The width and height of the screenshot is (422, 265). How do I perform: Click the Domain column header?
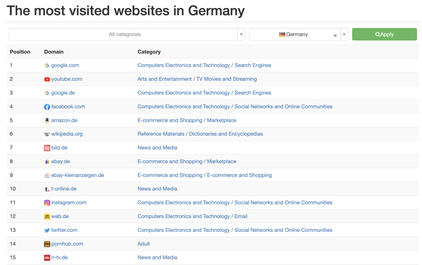(x=54, y=52)
